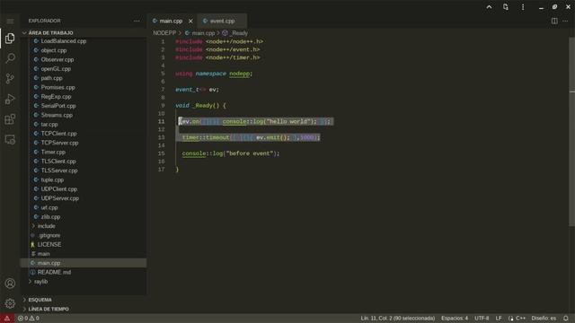
Task: Click the Diseño: es keyboard layout item
Action: pos(544,319)
